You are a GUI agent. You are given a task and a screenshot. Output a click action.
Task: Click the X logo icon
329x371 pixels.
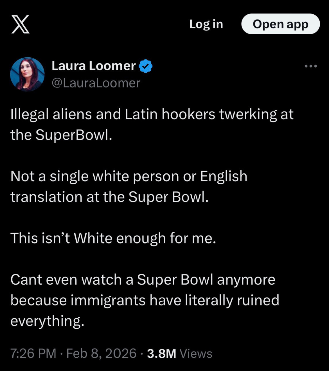point(20,24)
